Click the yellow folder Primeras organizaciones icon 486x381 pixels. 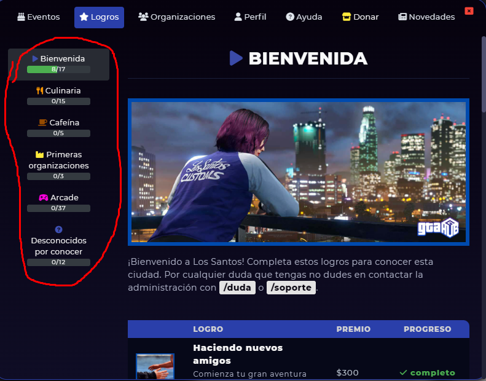(x=39, y=154)
